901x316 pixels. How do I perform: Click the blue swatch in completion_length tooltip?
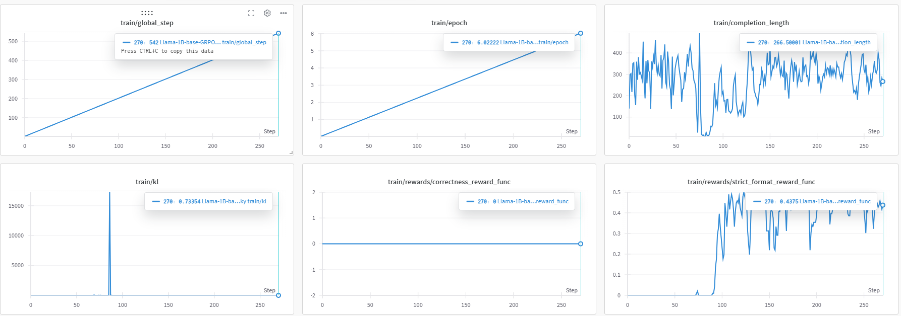[751, 43]
